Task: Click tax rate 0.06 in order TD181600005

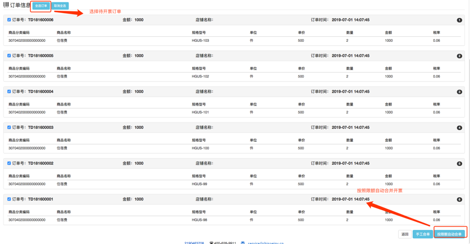Action: (x=437, y=76)
